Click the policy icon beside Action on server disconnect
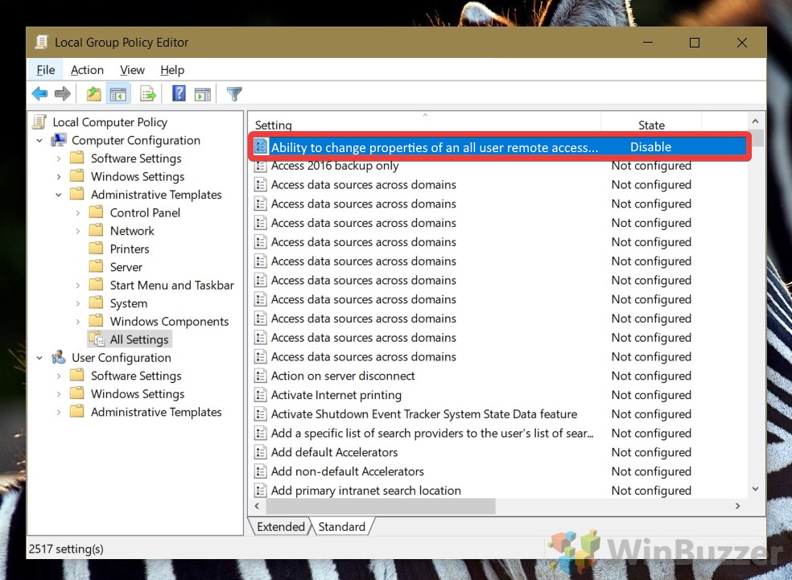Screen dimensions: 792x580 [260, 376]
